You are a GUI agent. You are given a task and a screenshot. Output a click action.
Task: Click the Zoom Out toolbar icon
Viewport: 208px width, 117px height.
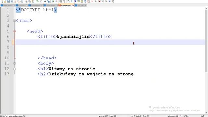coord(56,1)
